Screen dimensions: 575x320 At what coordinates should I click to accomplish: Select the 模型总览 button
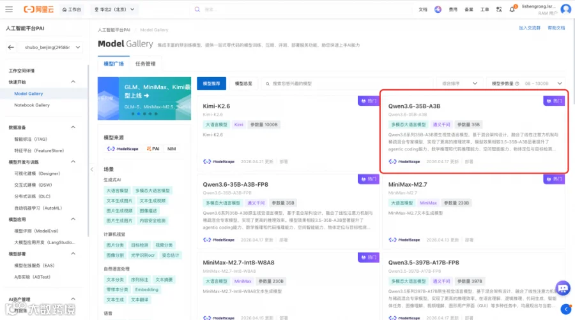click(243, 84)
